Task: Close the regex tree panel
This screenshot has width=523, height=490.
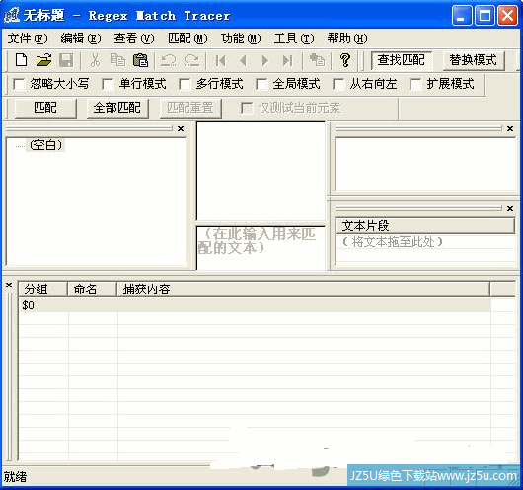Action: click(x=181, y=128)
